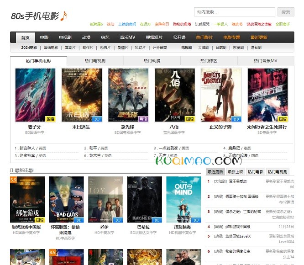304x265 pixels.
Task: Open the 视频短片 navigation item
Action: point(154,37)
